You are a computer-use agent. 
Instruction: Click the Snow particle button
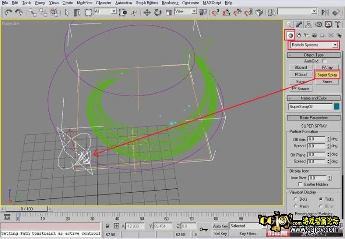327,82
